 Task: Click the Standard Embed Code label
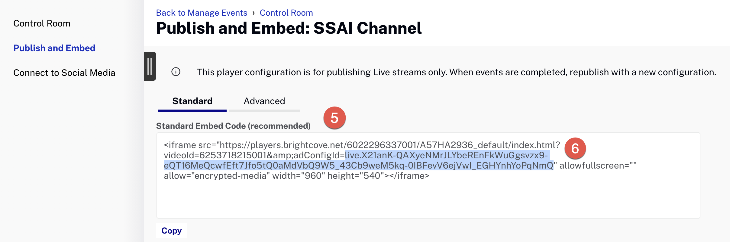(233, 126)
